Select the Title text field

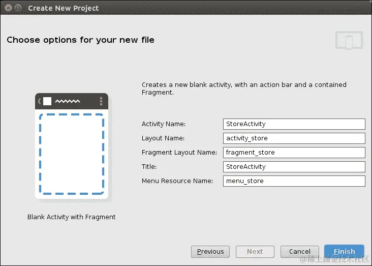point(294,167)
